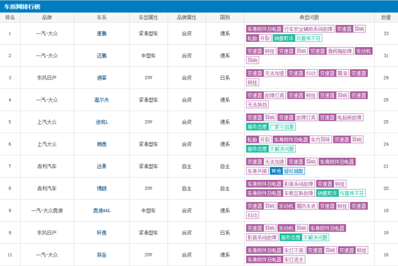
Task: Click the 排名 column header
Action: pos(10,17)
